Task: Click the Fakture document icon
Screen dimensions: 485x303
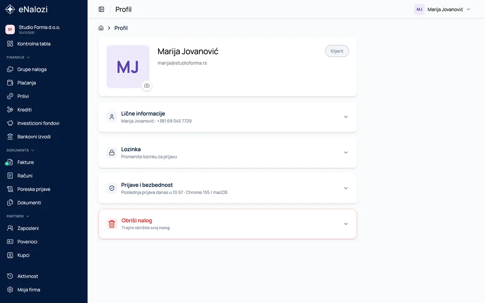Action: click(x=10, y=162)
